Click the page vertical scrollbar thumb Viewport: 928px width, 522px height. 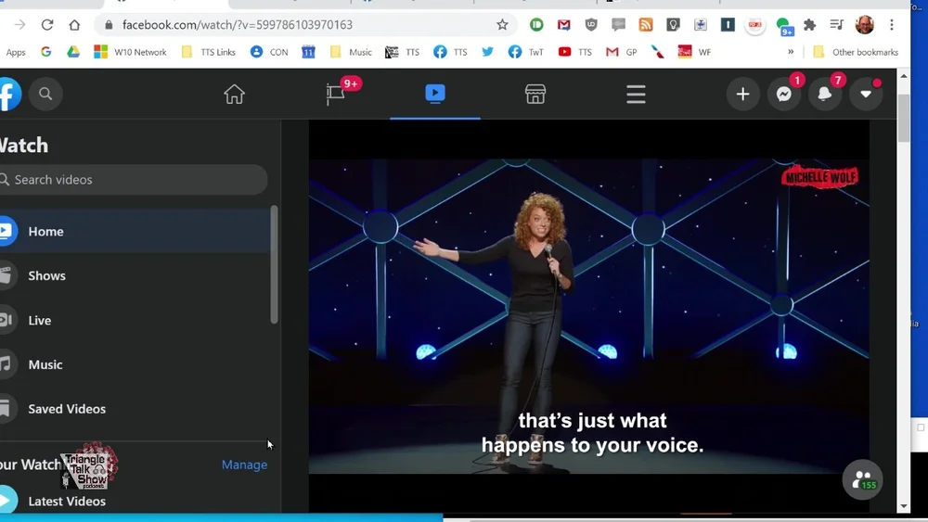pyautogui.click(x=903, y=119)
